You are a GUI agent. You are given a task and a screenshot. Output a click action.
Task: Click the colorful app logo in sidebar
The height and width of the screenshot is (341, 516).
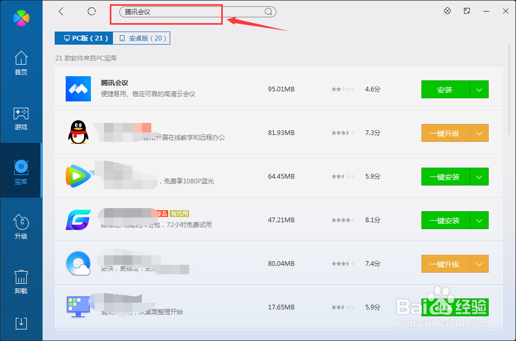click(x=21, y=18)
